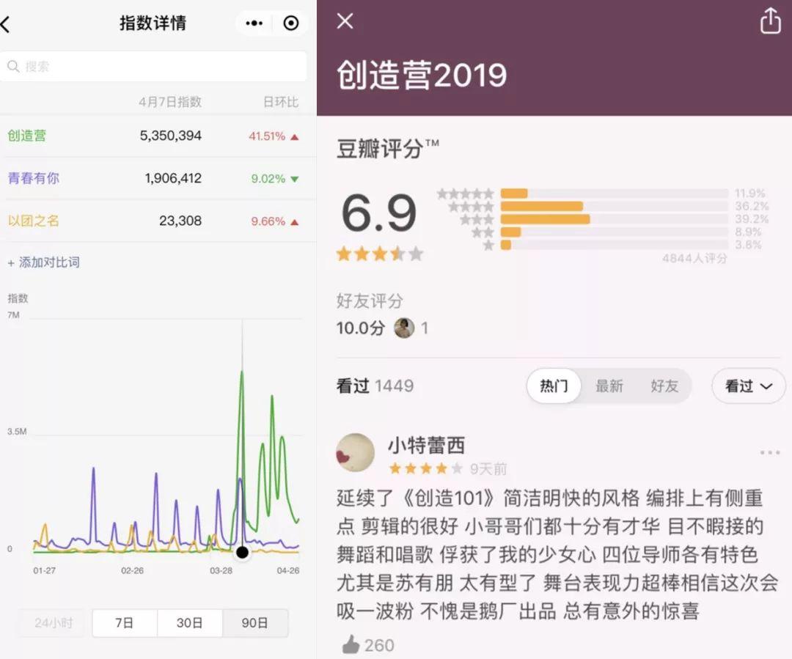This screenshot has width=792, height=659.
Task: Open 小特蕾西's profile avatar
Action: click(x=356, y=452)
